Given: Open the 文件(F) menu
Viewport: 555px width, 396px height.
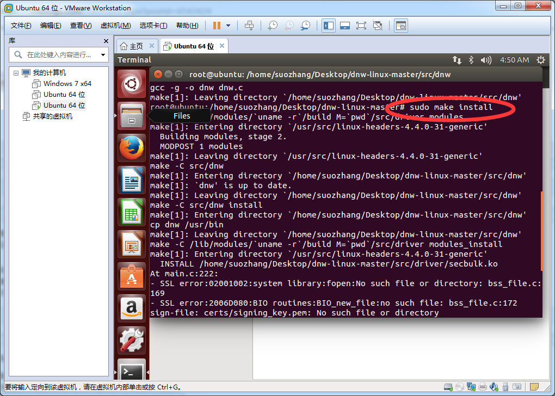Looking at the screenshot, I should coord(21,26).
